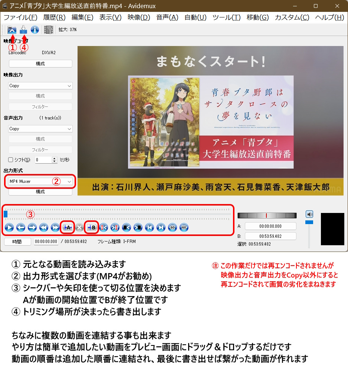This screenshot has height=371, width=348.
Task: Click 構成 under 映像出力
Action: pos(40,96)
